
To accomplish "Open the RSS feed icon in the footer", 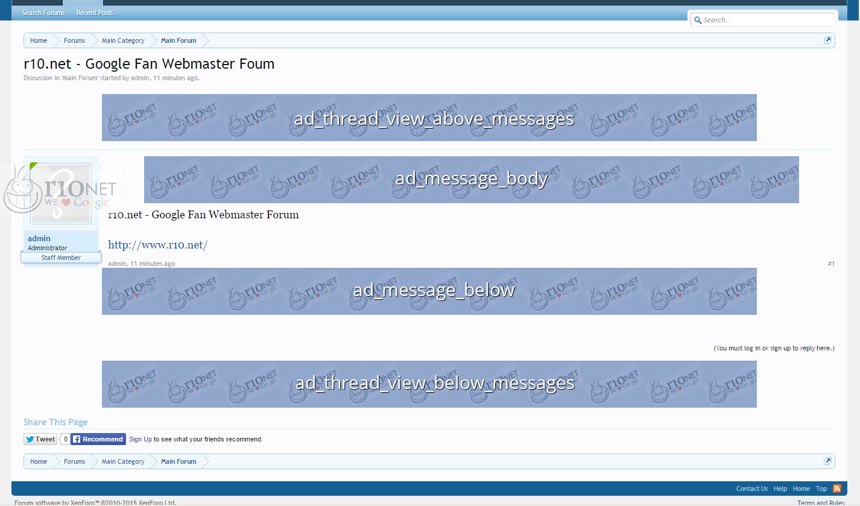I will click(x=837, y=489).
